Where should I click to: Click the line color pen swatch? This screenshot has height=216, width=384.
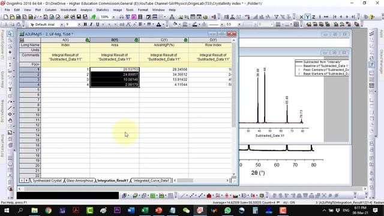pos(194,24)
